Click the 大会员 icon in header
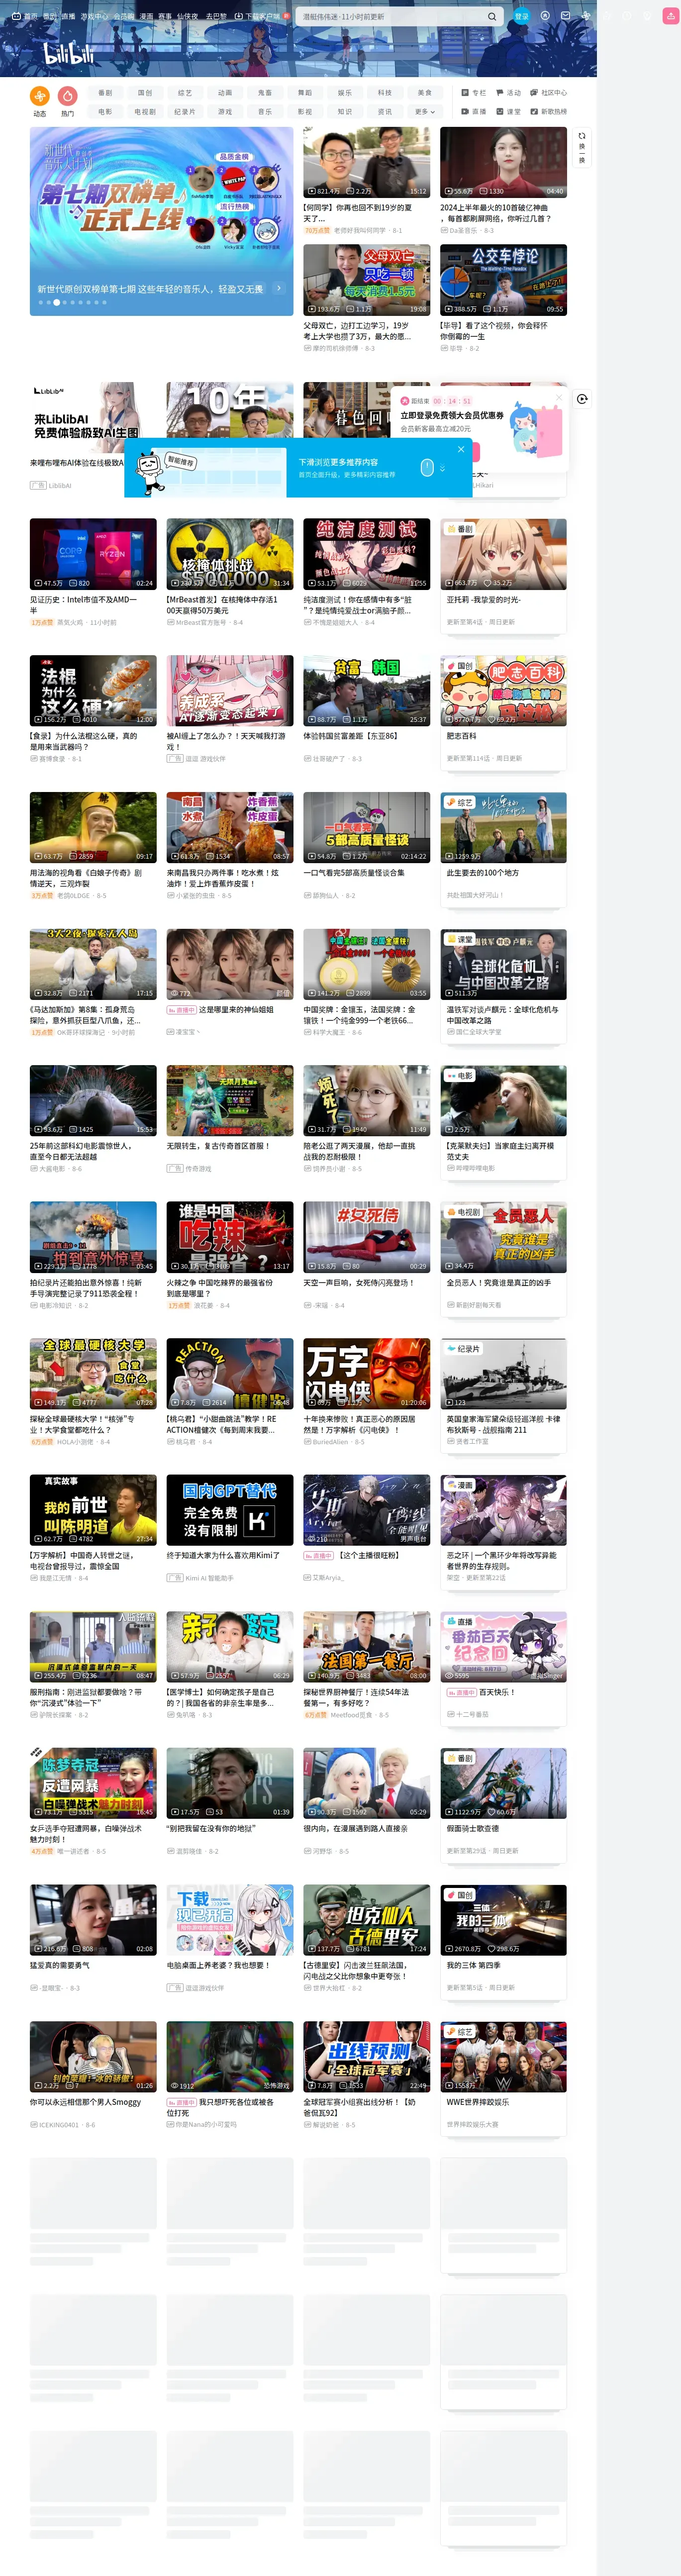681x2576 pixels. [545, 16]
